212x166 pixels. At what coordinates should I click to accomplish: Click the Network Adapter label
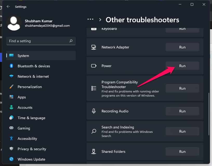115,47
